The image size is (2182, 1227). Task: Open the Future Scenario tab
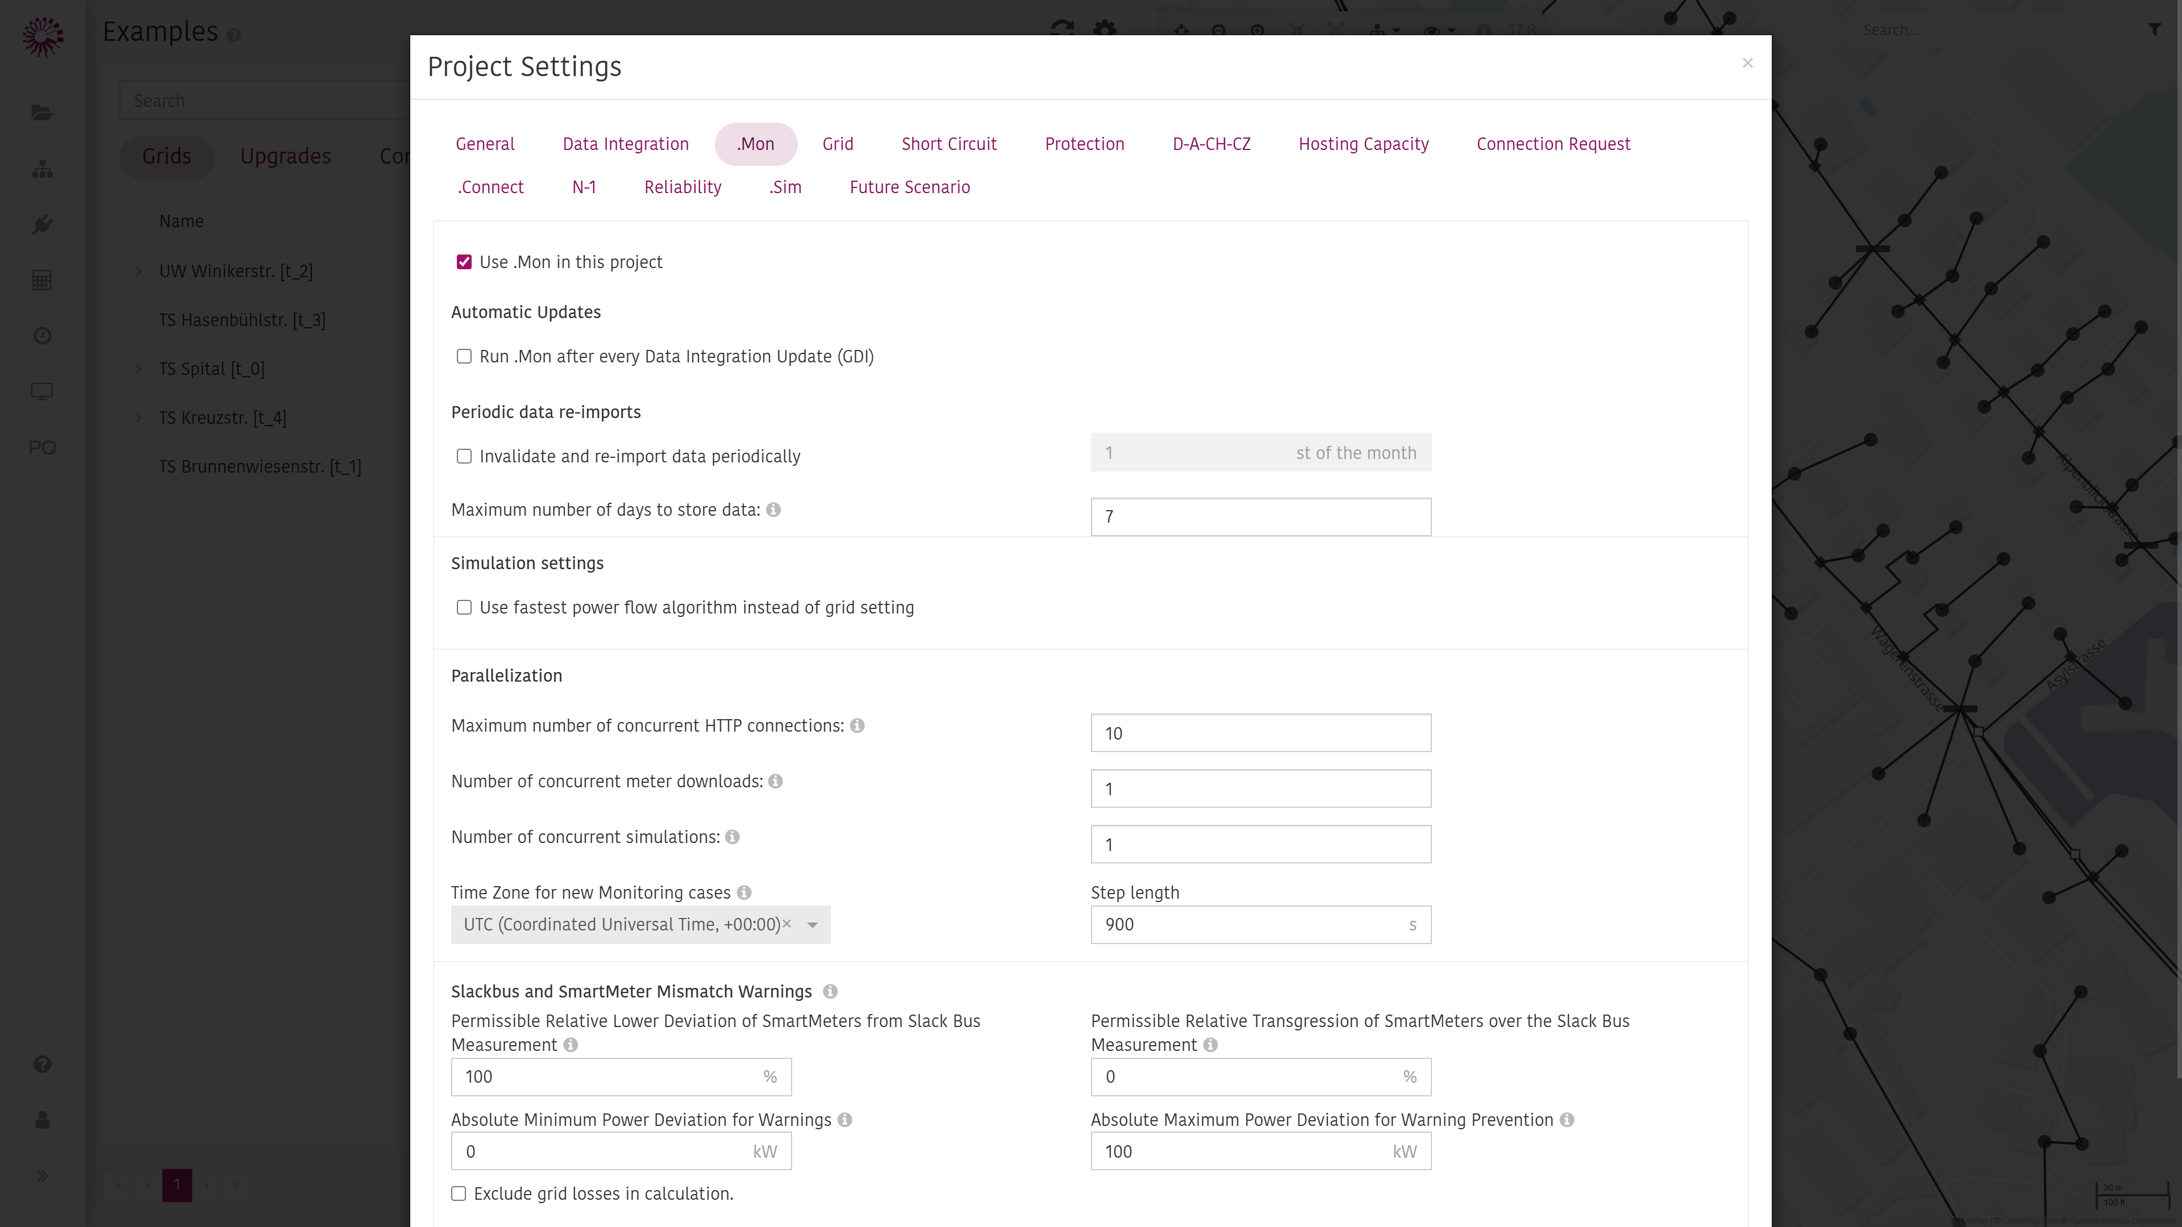[910, 187]
